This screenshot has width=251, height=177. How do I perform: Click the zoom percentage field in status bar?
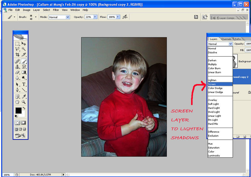point(8,175)
